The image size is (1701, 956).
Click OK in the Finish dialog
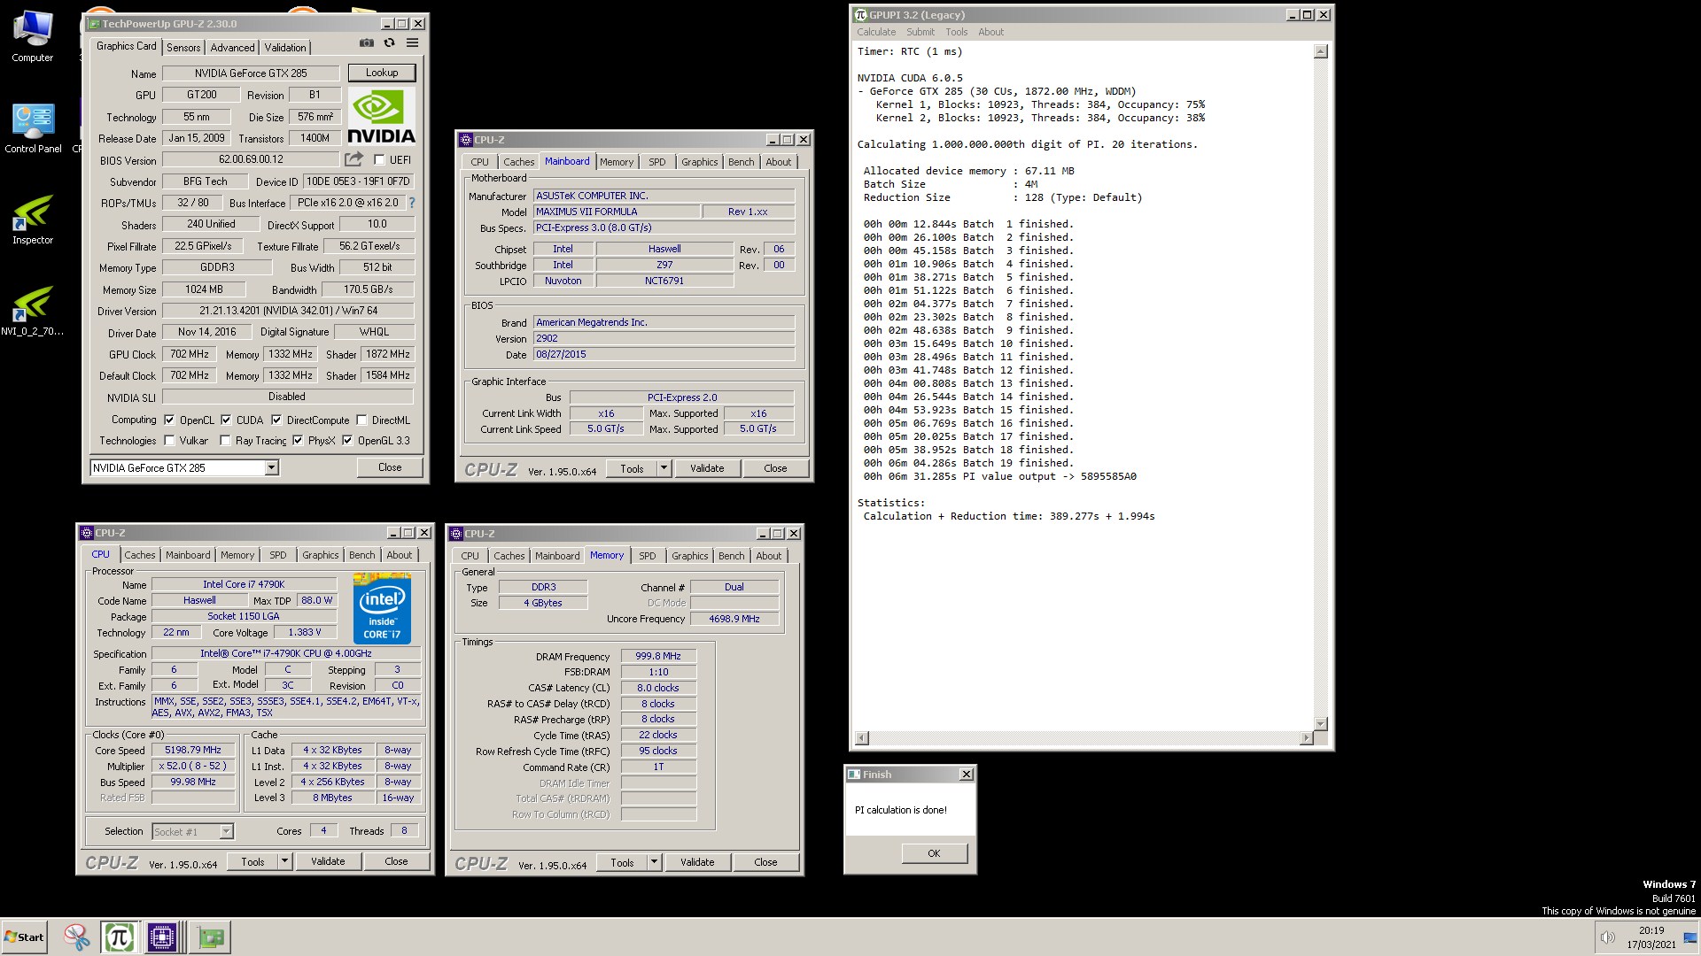coord(934,853)
